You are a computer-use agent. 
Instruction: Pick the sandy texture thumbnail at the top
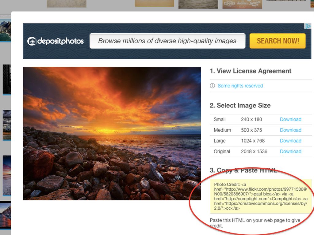coord(66,3)
